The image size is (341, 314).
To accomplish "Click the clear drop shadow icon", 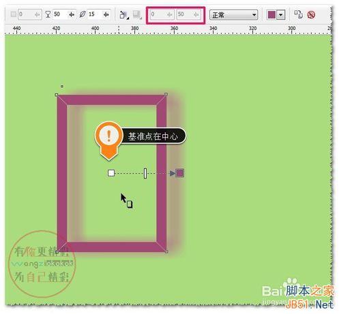I will [x=311, y=15].
